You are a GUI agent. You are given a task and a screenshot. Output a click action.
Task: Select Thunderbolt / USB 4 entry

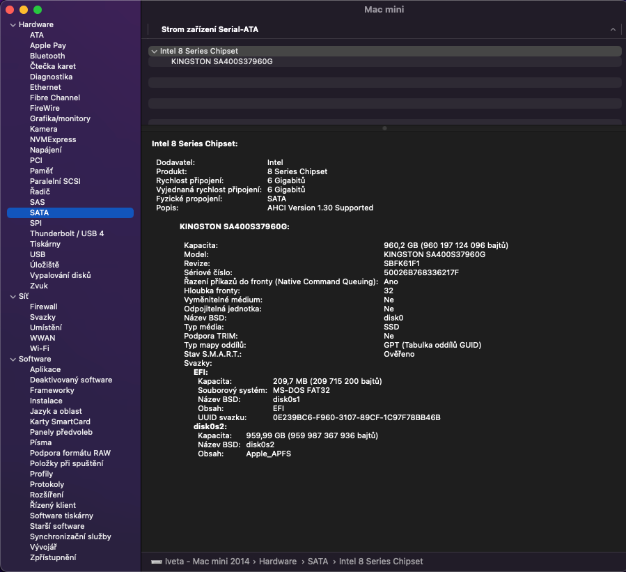67,233
